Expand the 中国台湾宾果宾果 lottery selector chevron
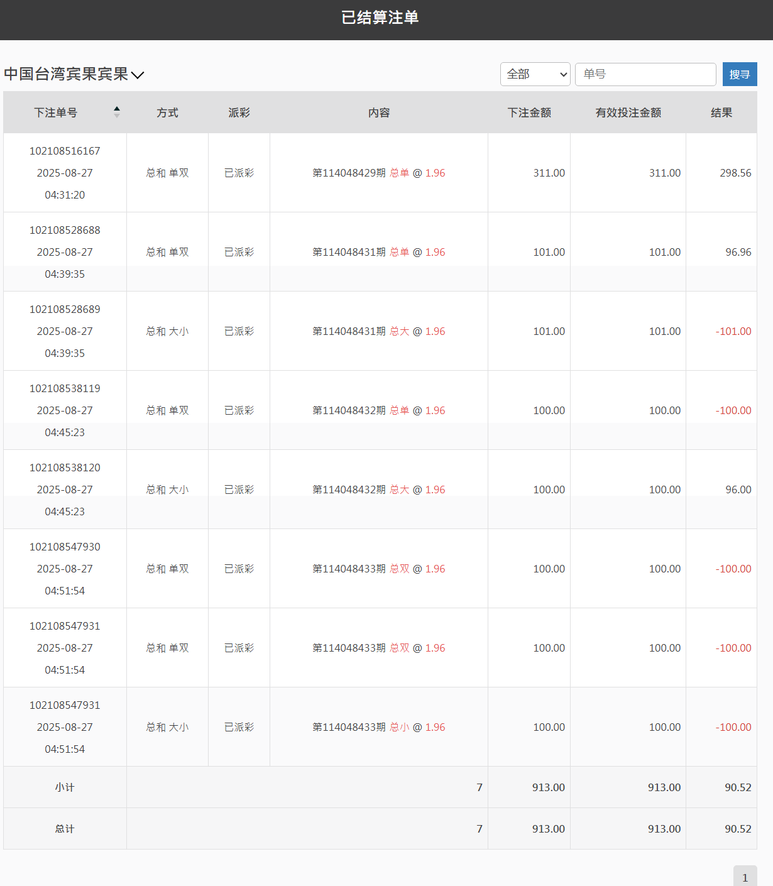This screenshot has width=773, height=886. pyautogui.click(x=138, y=74)
